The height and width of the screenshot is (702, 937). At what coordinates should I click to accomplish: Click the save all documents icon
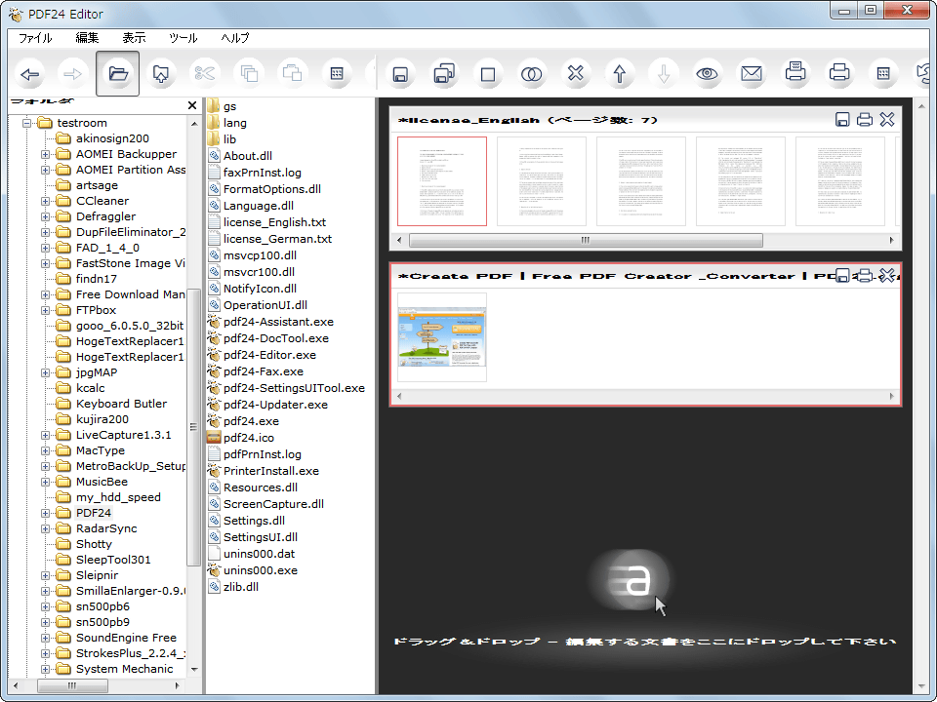[444, 74]
